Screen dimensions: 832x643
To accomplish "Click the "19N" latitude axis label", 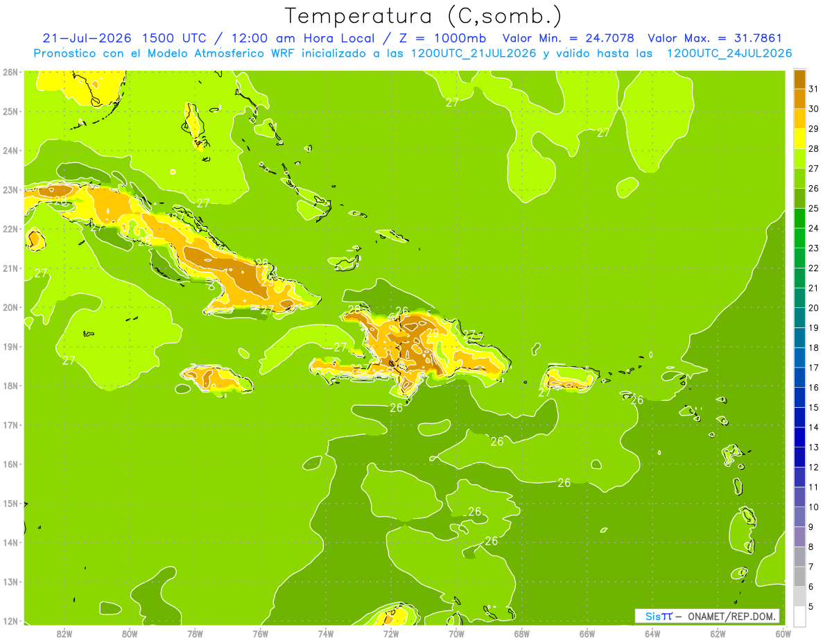I will [x=10, y=347].
